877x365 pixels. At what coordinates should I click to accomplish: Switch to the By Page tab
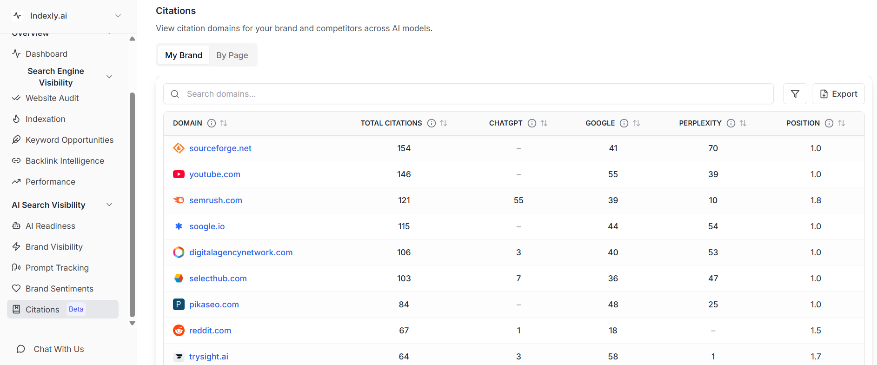pyautogui.click(x=232, y=55)
